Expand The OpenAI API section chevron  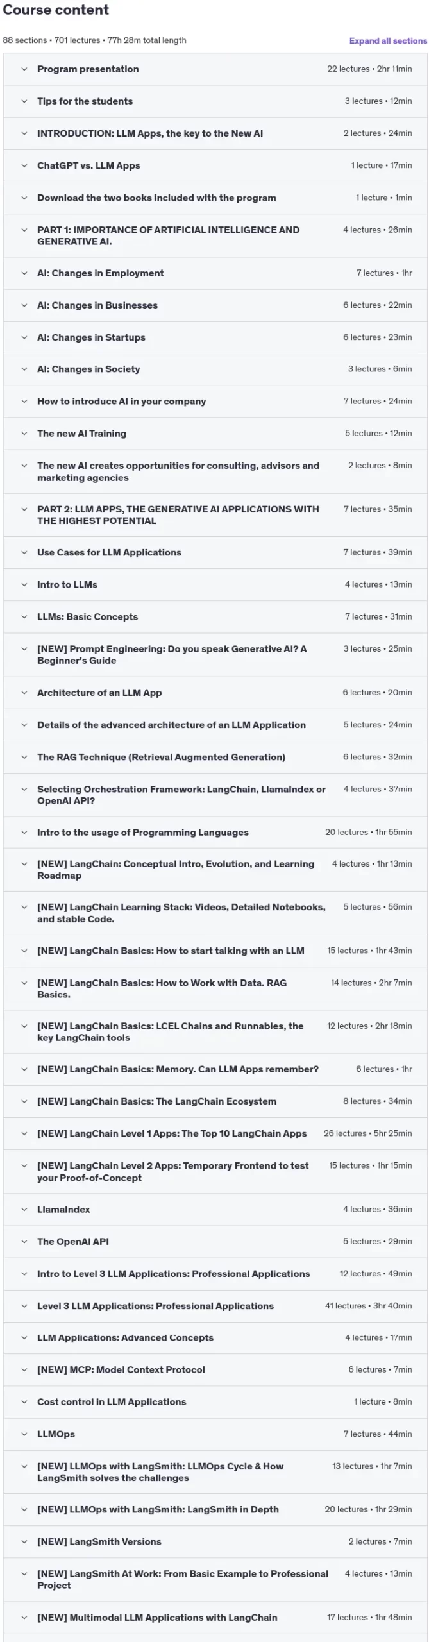24,1241
